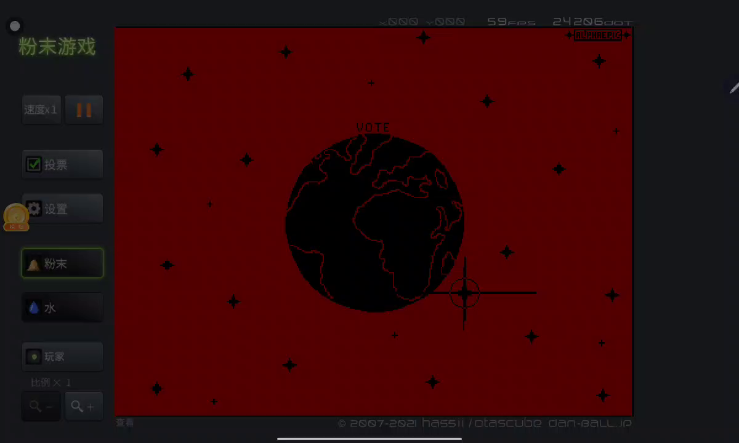Pause the simulation with the orange pause button
Screen dimensions: 739x443
pyautogui.click(x=84, y=110)
